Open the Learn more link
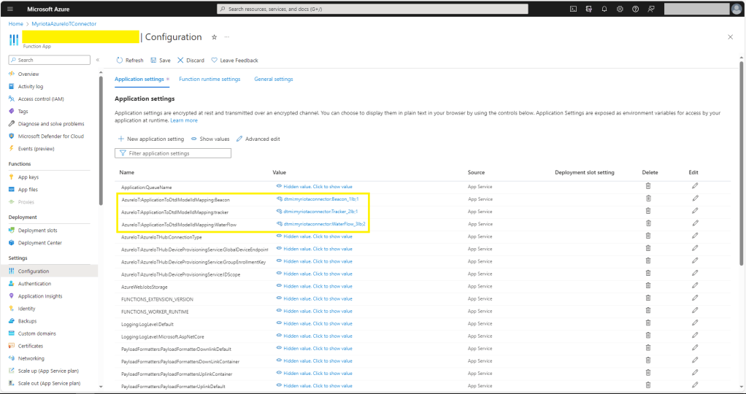The width and height of the screenshot is (746, 394). [184, 120]
